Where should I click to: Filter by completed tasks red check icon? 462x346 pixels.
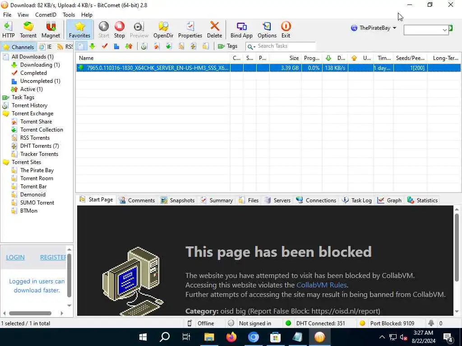point(105,46)
